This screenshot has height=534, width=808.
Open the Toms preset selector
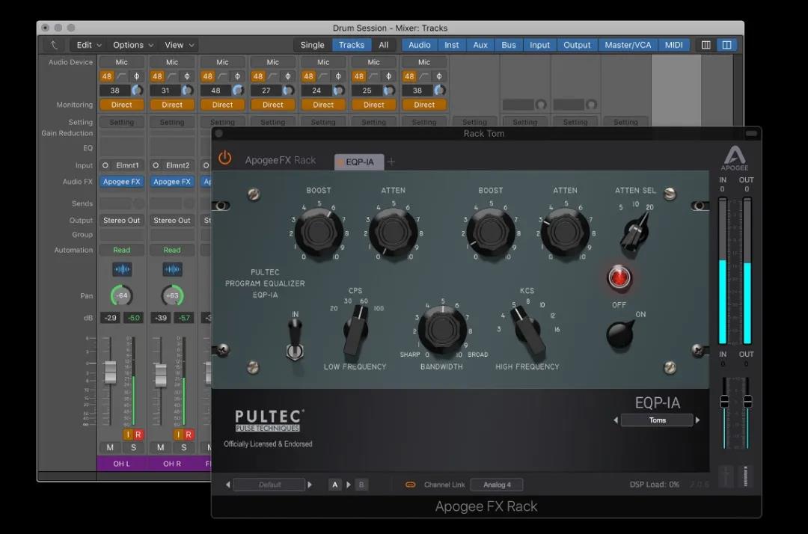[x=657, y=420]
